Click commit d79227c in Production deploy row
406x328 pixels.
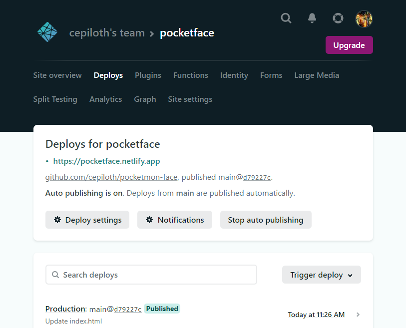pyautogui.click(x=128, y=310)
